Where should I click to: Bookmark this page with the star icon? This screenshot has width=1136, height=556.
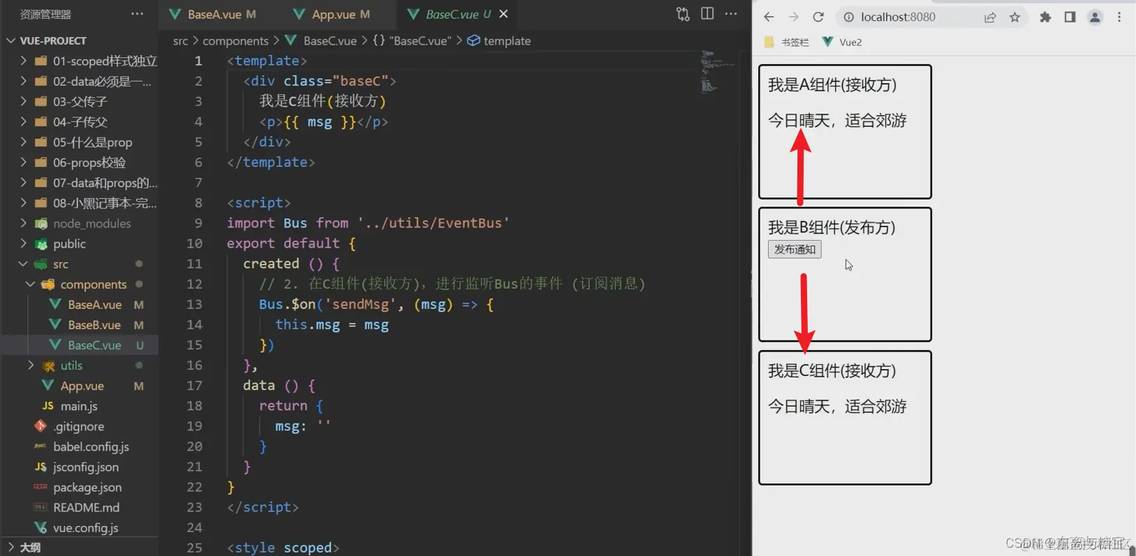coord(1015,17)
